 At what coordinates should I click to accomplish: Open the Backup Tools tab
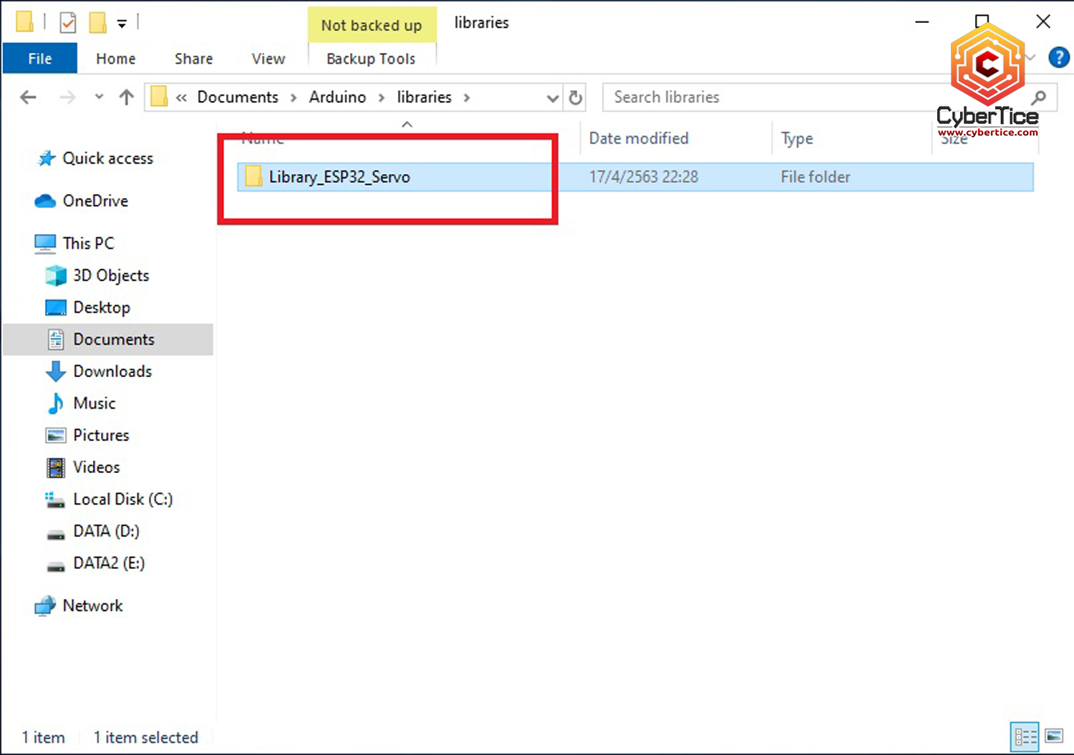[371, 59]
